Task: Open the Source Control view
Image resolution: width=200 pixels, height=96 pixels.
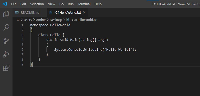Action: [x=6, y=41]
